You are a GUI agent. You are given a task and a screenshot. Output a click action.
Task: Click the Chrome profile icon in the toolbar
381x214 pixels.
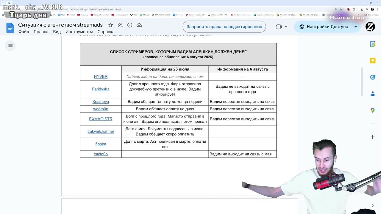coord(372,10)
